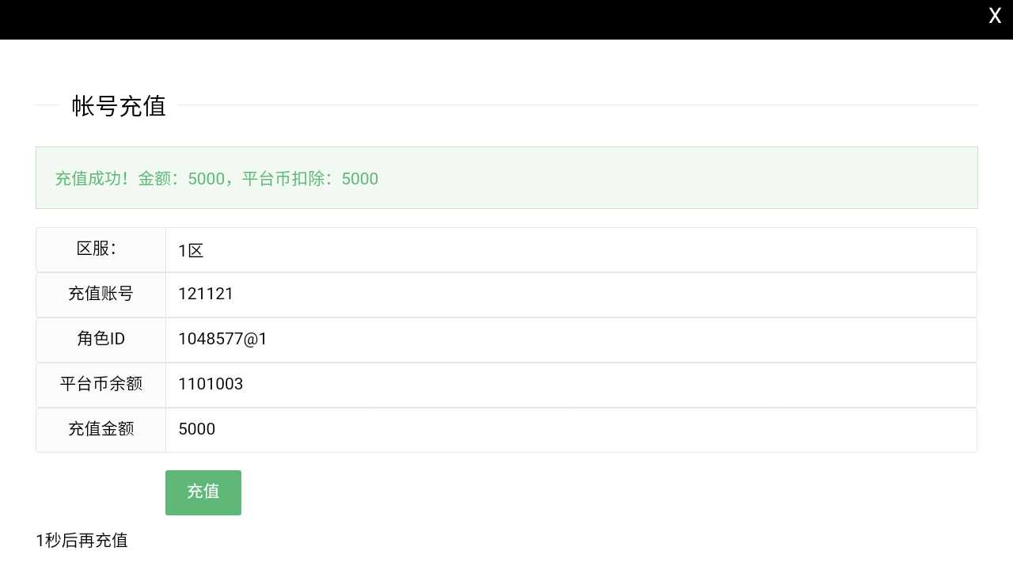
Task: Click the green 充值 submit button
Action: point(203,492)
